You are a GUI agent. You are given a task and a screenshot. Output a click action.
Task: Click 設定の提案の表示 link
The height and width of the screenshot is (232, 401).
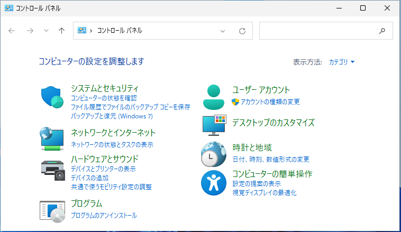pos(257,184)
